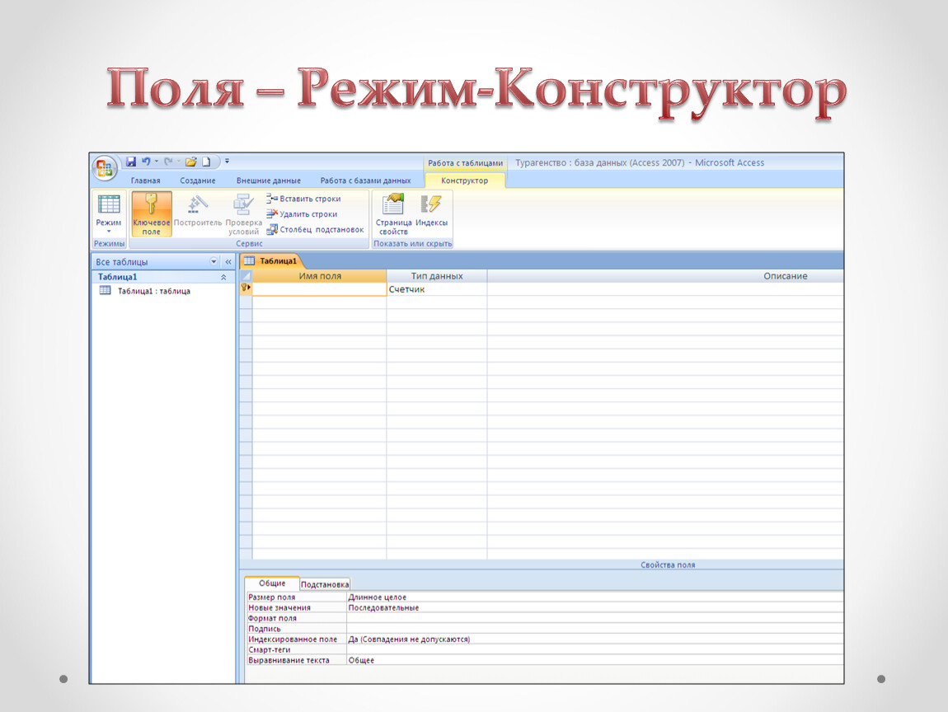Collapse navigation pane with double-chevron button
The width and height of the screenshot is (948, 712).
point(228,262)
